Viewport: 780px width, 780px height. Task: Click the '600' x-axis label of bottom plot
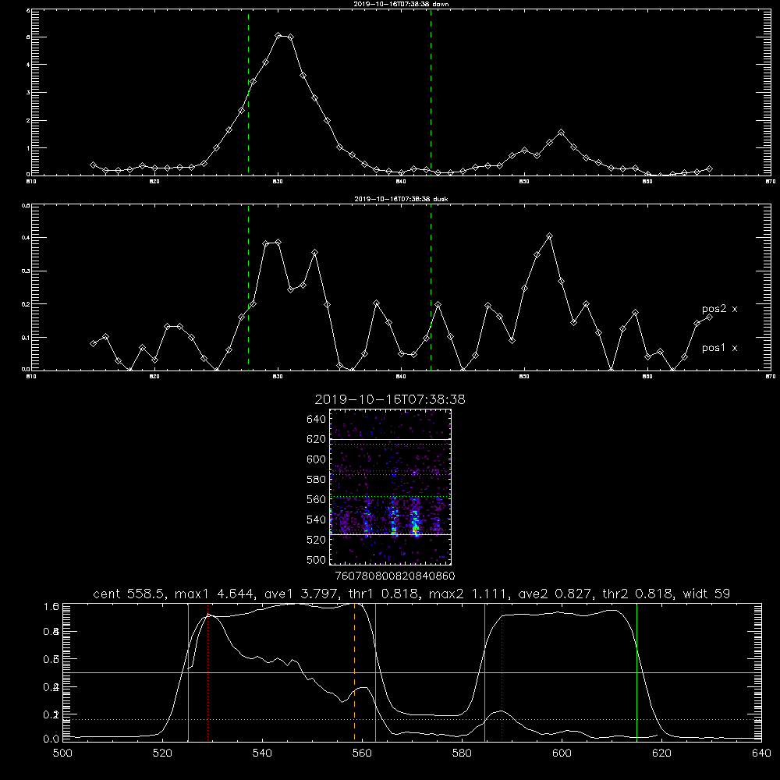(562, 753)
